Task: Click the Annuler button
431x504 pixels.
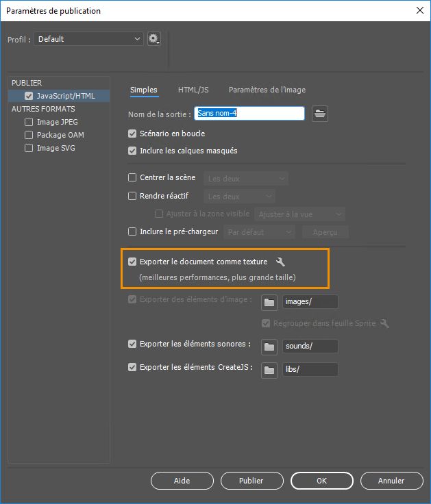Action: pyautogui.click(x=391, y=481)
